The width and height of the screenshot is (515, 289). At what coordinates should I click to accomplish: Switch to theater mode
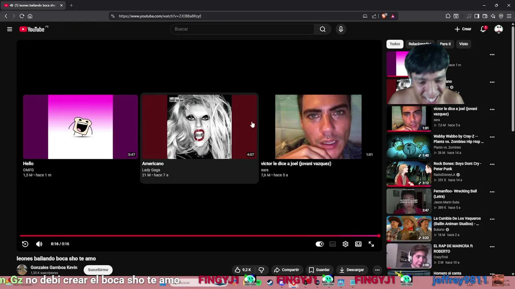click(358, 244)
